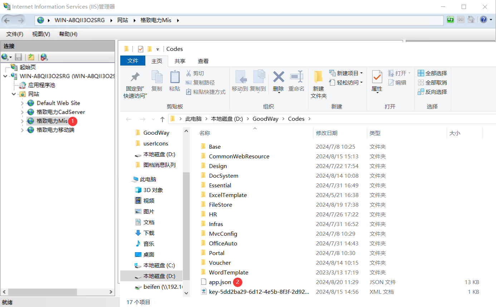Select the CommonWebResource folder
This screenshot has width=496, height=307.
pos(239,157)
